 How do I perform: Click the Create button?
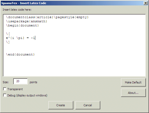tap(61, 105)
